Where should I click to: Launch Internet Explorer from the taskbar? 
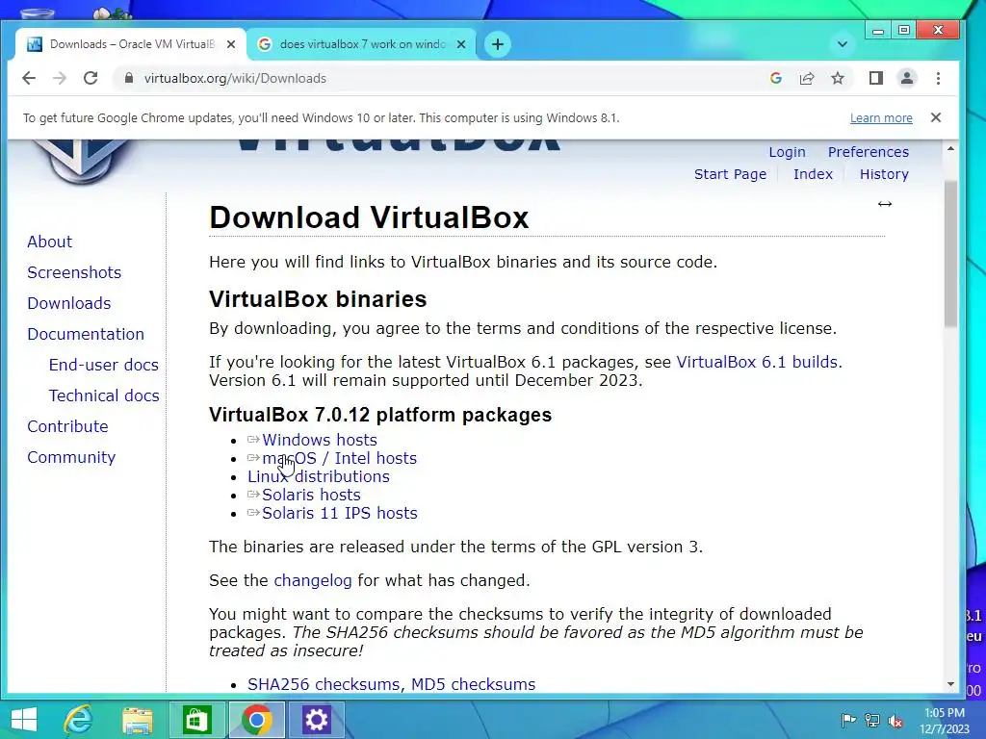coord(79,720)
